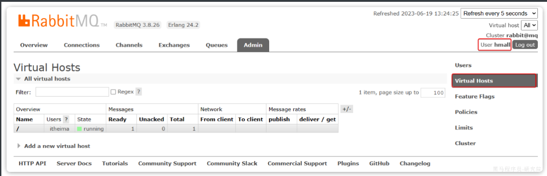Image resolution: width=547 pixels, height=176 pixels.
Task: Open the Commercial Support footer link
Action: [x=297, y=164]
